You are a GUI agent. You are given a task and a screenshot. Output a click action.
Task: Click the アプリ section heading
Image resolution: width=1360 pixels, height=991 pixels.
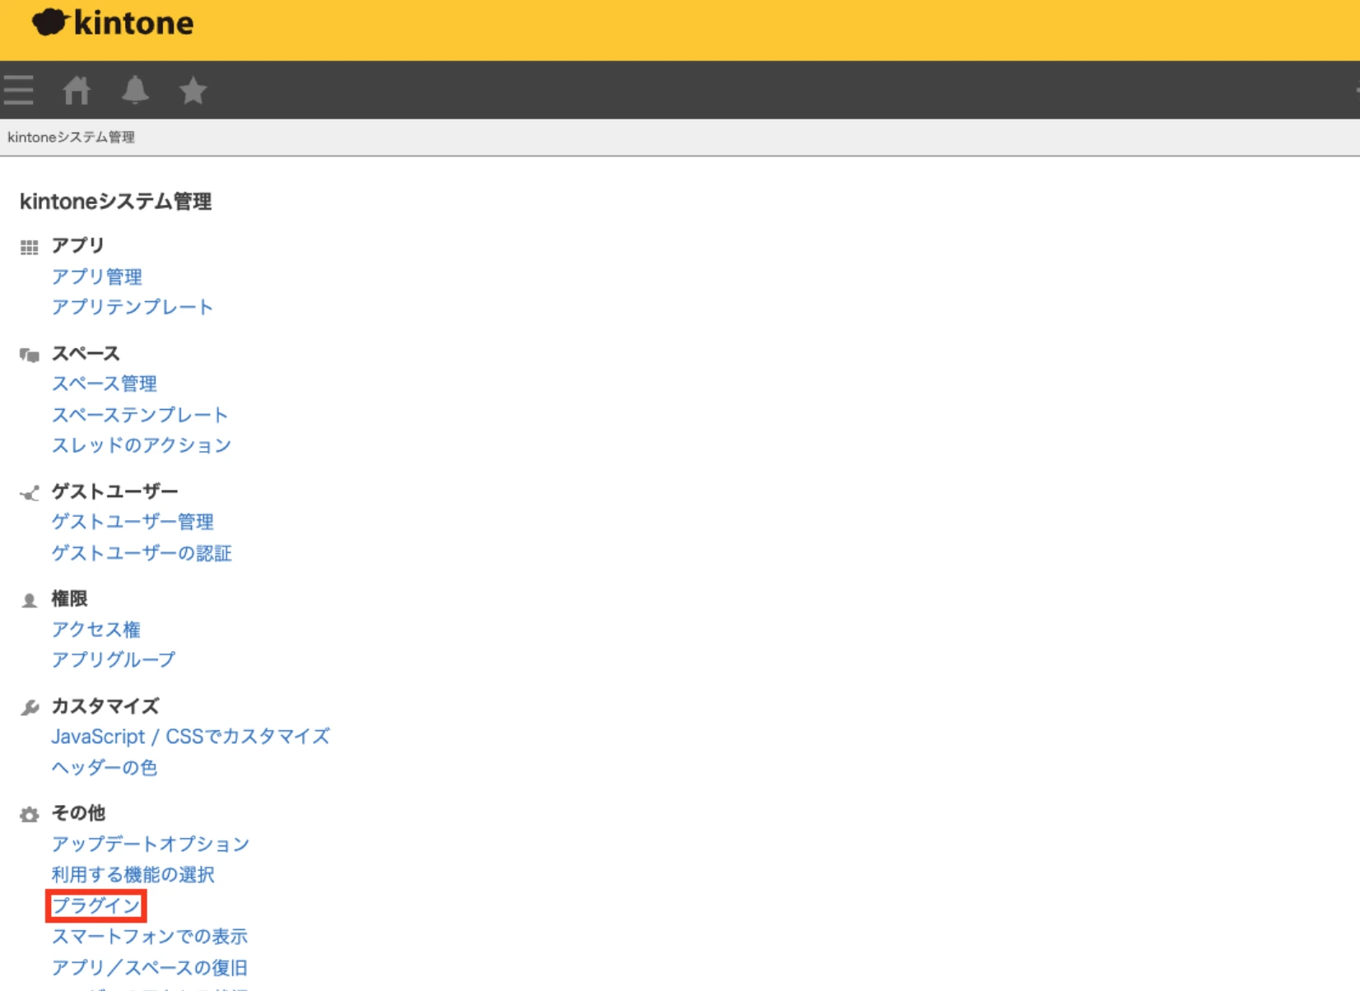pyautogui.click(x=78, y=245)
